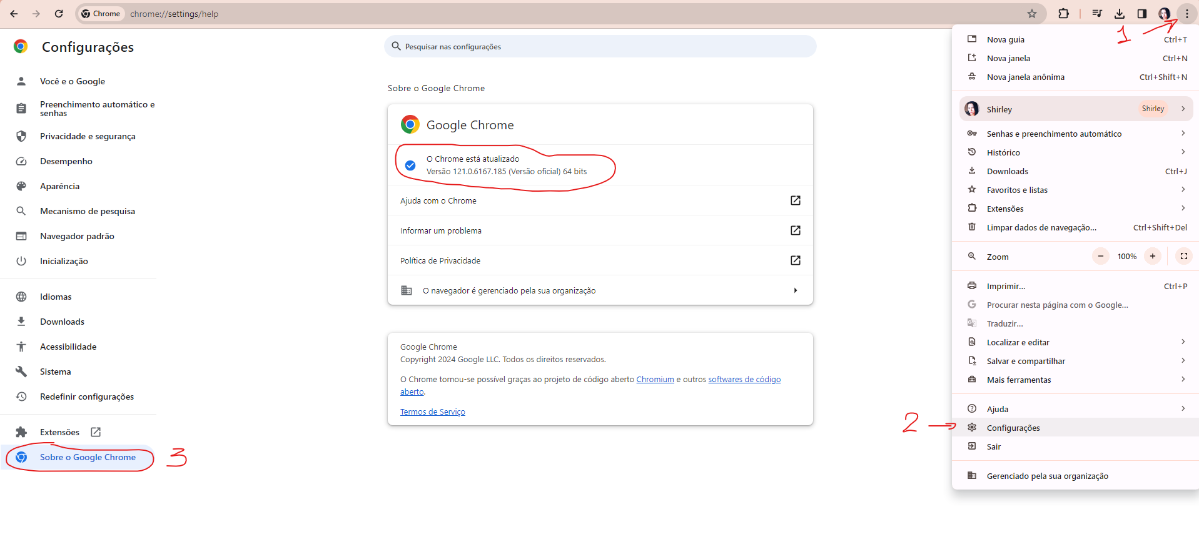This screenshot has height=537, width=1199.
Task: Toggle the side panel icon
Action: click(1142, 14)
